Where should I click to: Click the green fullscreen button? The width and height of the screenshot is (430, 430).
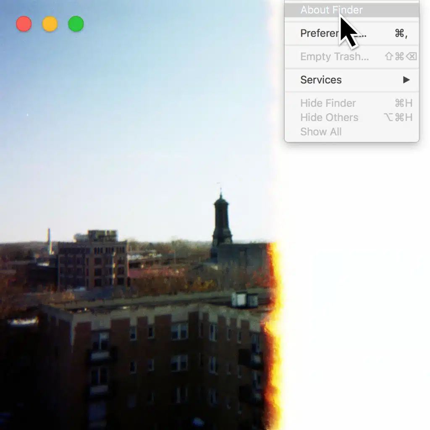click(x=76, y=24)
